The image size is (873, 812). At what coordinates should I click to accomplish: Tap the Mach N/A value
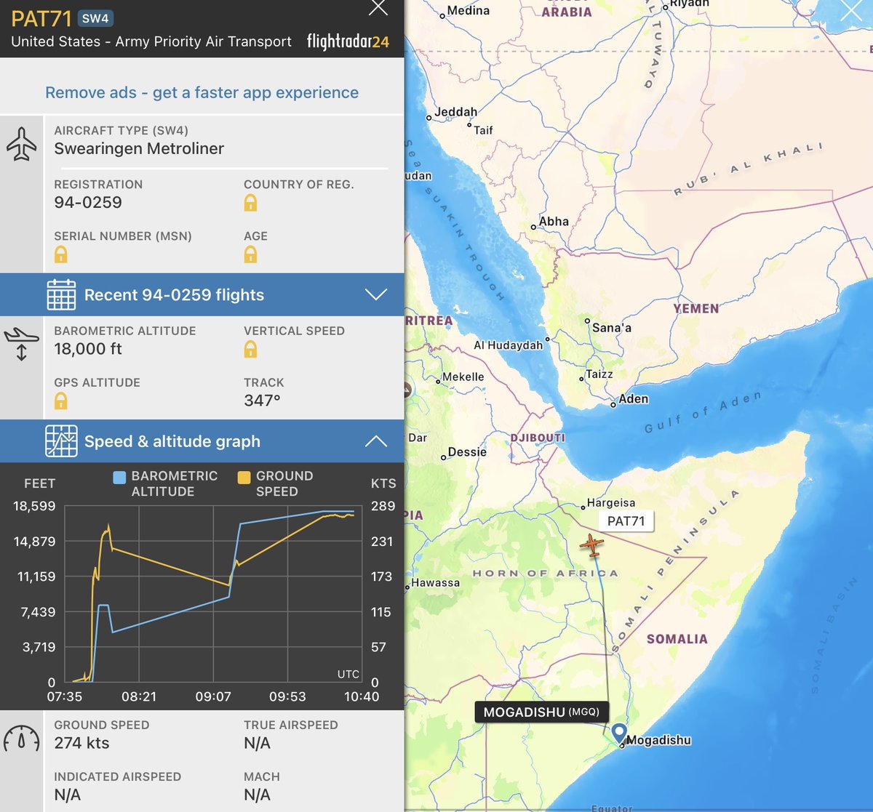[257, 795]
